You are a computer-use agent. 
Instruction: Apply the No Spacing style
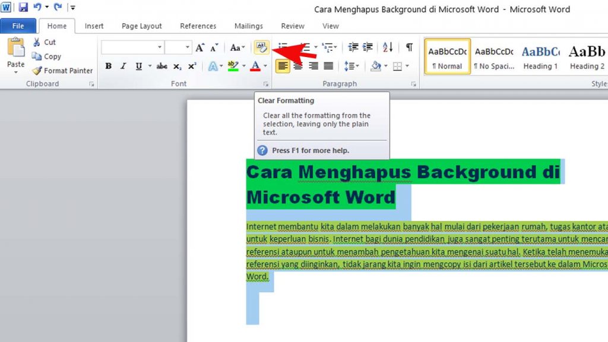pos(494,56)
